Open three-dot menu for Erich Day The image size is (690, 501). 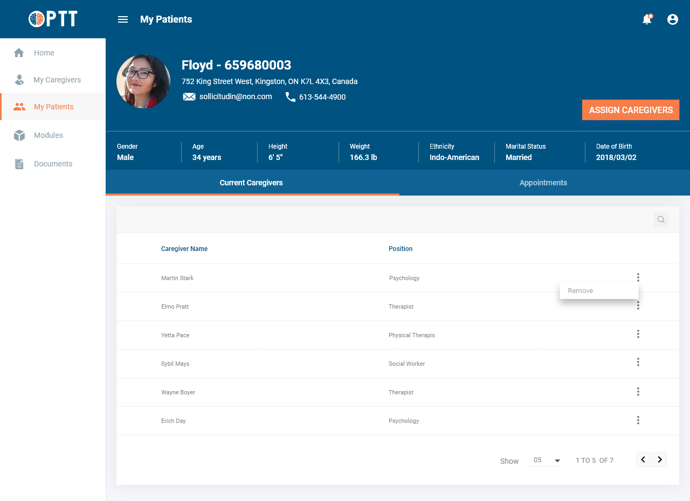coord(638,420)
